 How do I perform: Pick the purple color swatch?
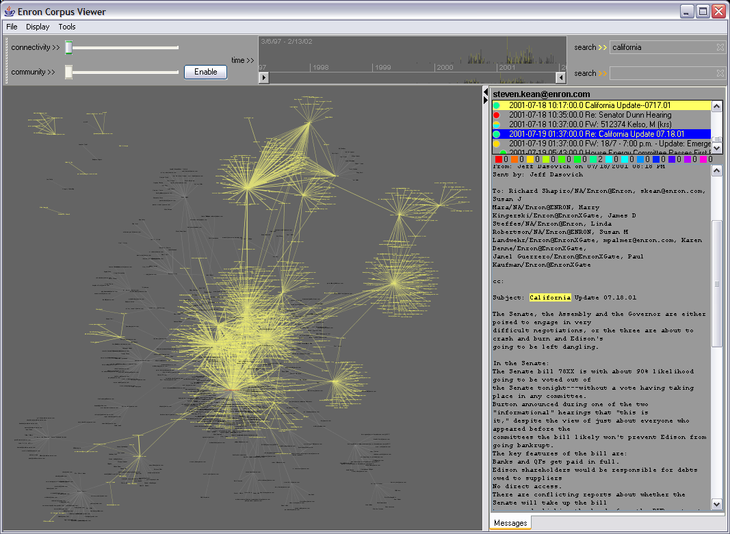688,159
